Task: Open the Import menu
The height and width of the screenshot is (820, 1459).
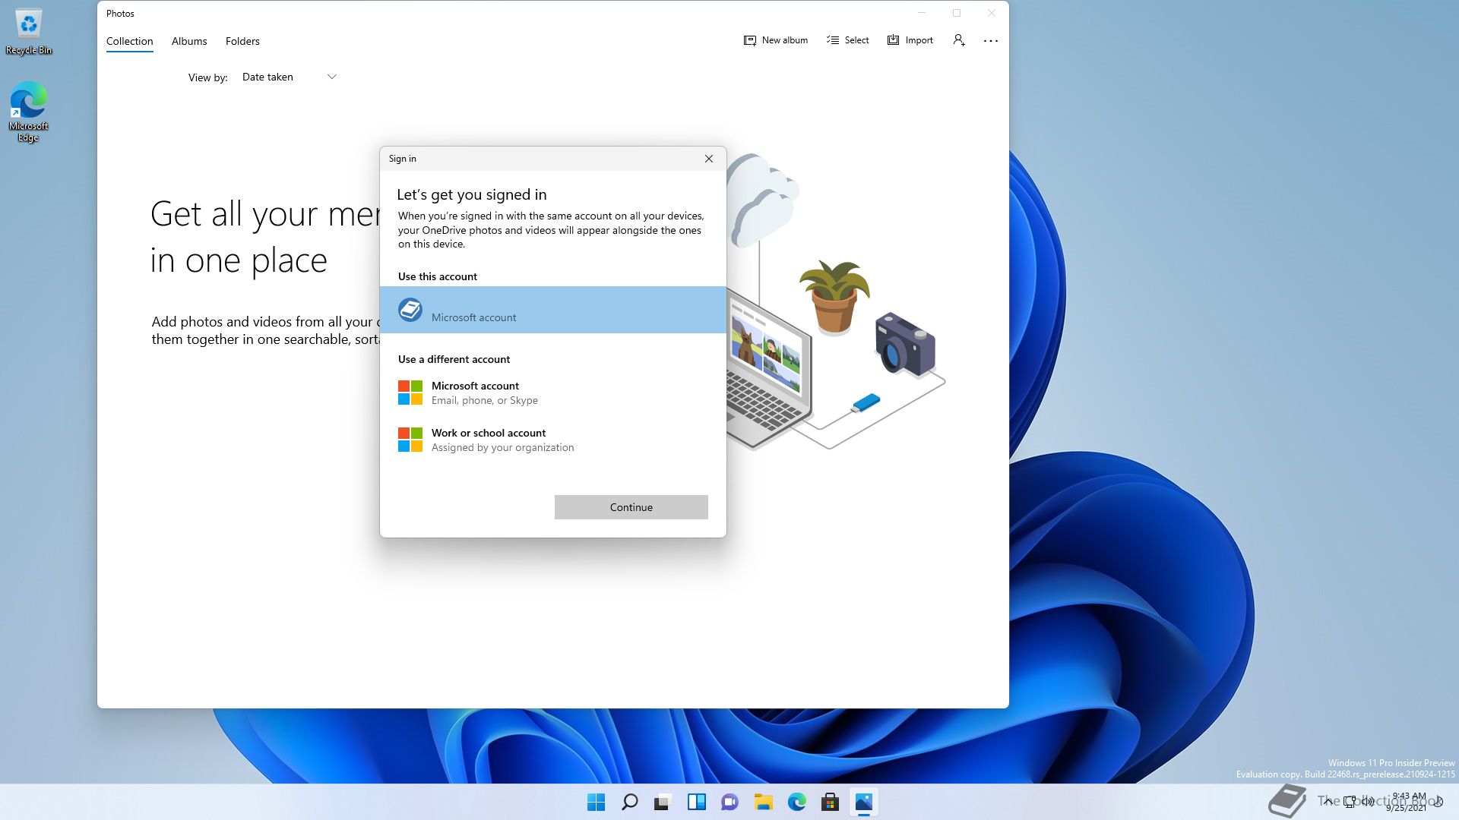Action: tap(910, 40)
